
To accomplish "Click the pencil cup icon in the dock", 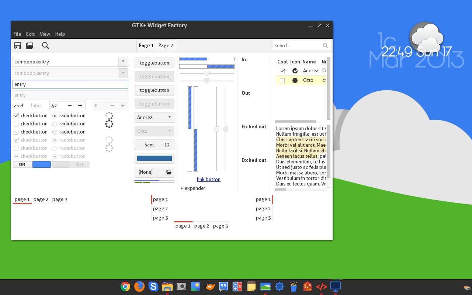I will pos(294,287).
